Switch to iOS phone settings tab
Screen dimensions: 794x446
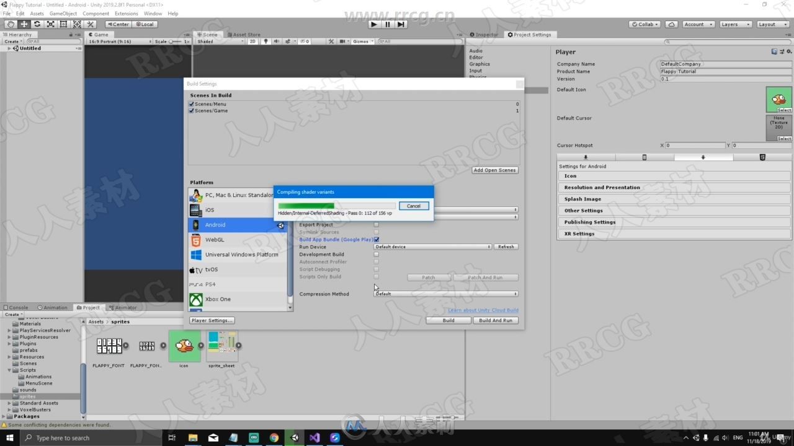645,157
